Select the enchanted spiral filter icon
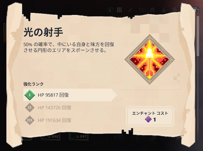Viewport: 203px width, 151px height. pyautogui.click(x=175, y=10)
